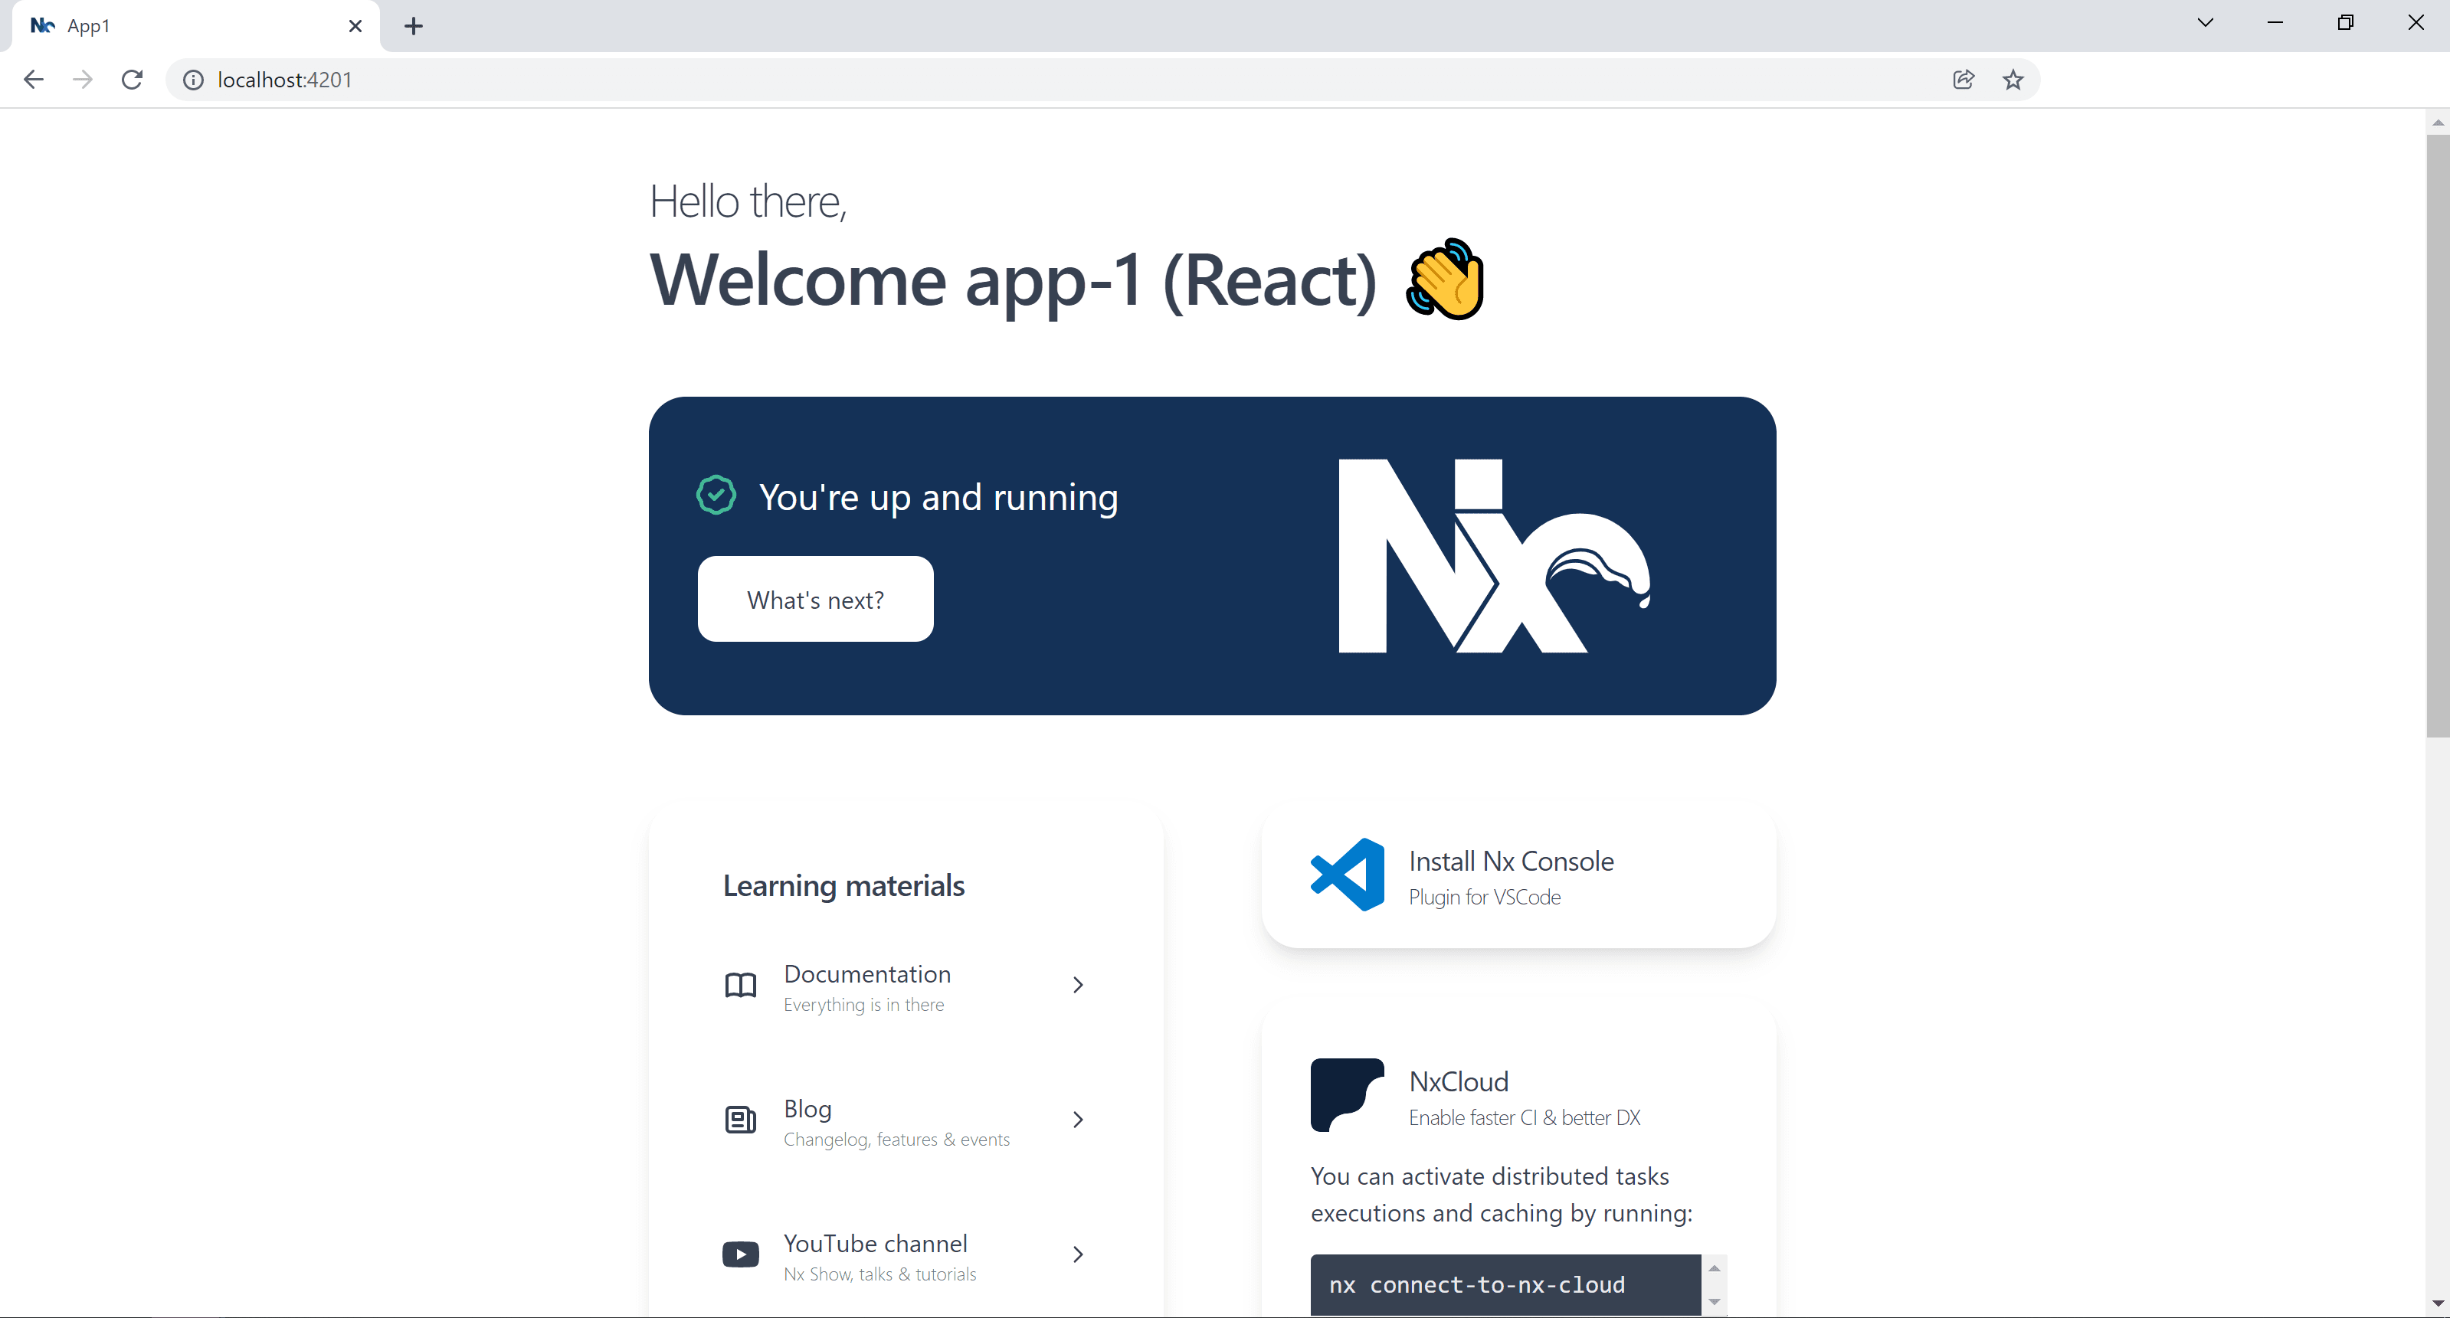Click the NxCloud heading
This screenshot has height=1318, width=2450.
[1458, 1082]
